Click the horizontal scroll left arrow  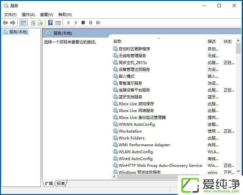[114, 176]
